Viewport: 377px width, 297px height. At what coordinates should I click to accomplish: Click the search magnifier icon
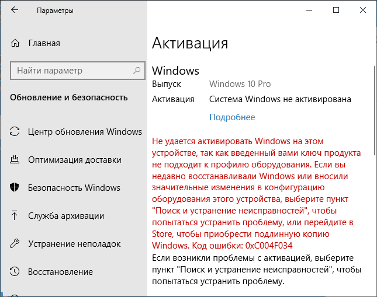click(x=137, y=71)
